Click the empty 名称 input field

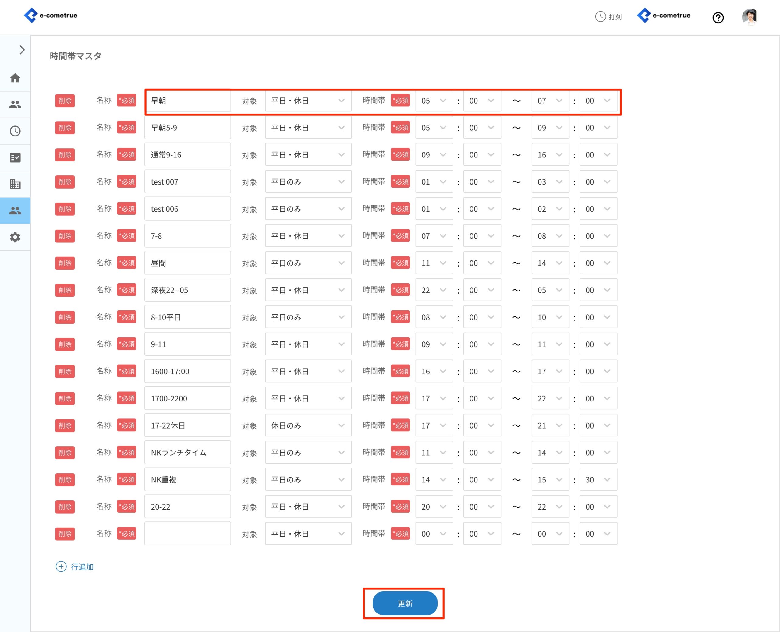(x=187, y=533)
